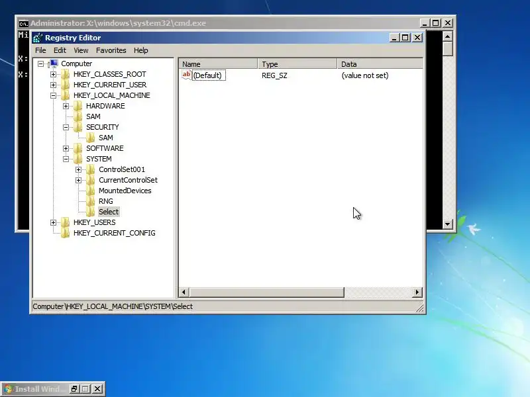Select the SAM subkey under SECURITY
This screenshot has height=397, width=530.
coord(106,138)
